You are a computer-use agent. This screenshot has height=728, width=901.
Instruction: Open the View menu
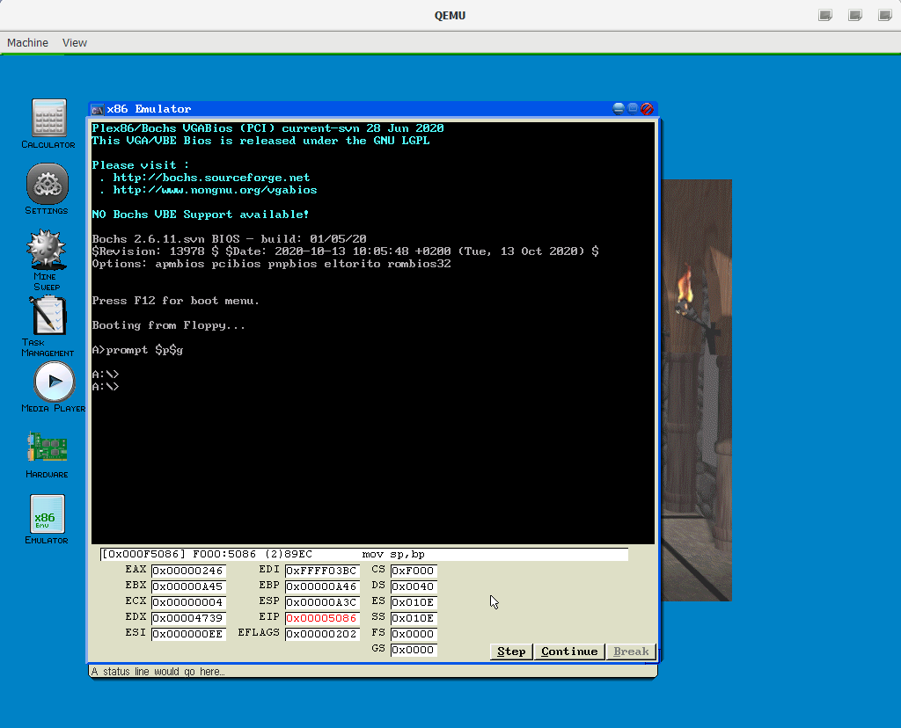click(75, 42)
